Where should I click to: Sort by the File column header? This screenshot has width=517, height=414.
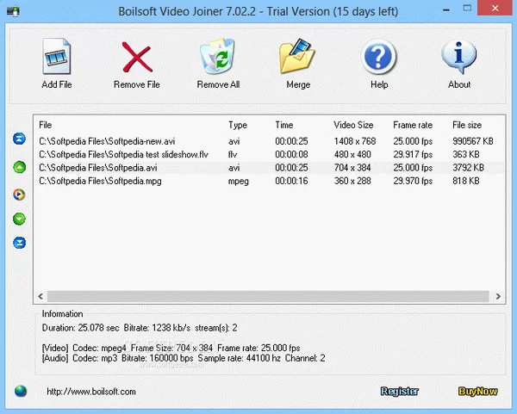pos(46,125)
